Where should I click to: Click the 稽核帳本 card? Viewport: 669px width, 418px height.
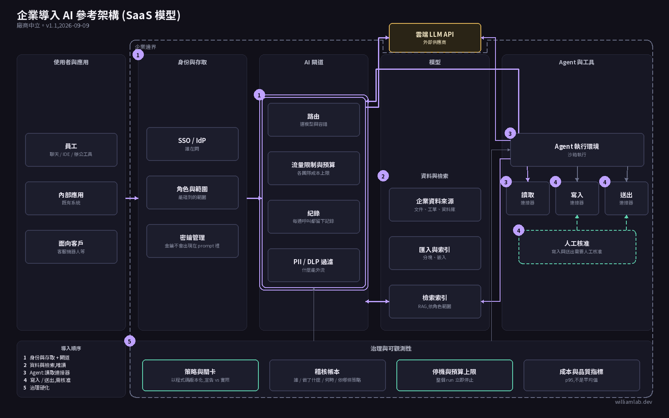pos(327,375)
